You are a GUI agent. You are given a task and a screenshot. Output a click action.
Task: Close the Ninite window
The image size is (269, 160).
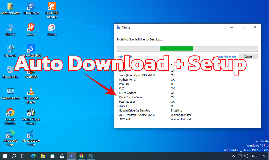pos(255,27)
